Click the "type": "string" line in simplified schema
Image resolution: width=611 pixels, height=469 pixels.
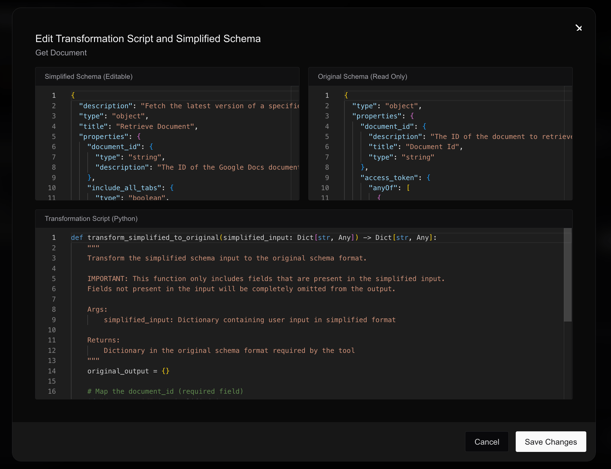pos(130,157)
